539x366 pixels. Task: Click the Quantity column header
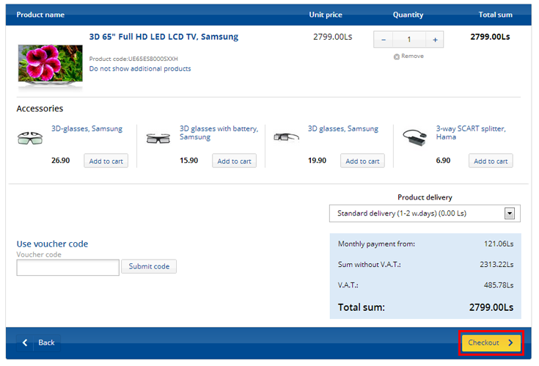(408, 15)
